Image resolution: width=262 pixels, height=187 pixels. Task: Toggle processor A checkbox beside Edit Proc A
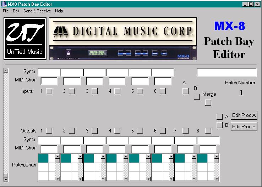pyautogui.click(x=219, y=117)
